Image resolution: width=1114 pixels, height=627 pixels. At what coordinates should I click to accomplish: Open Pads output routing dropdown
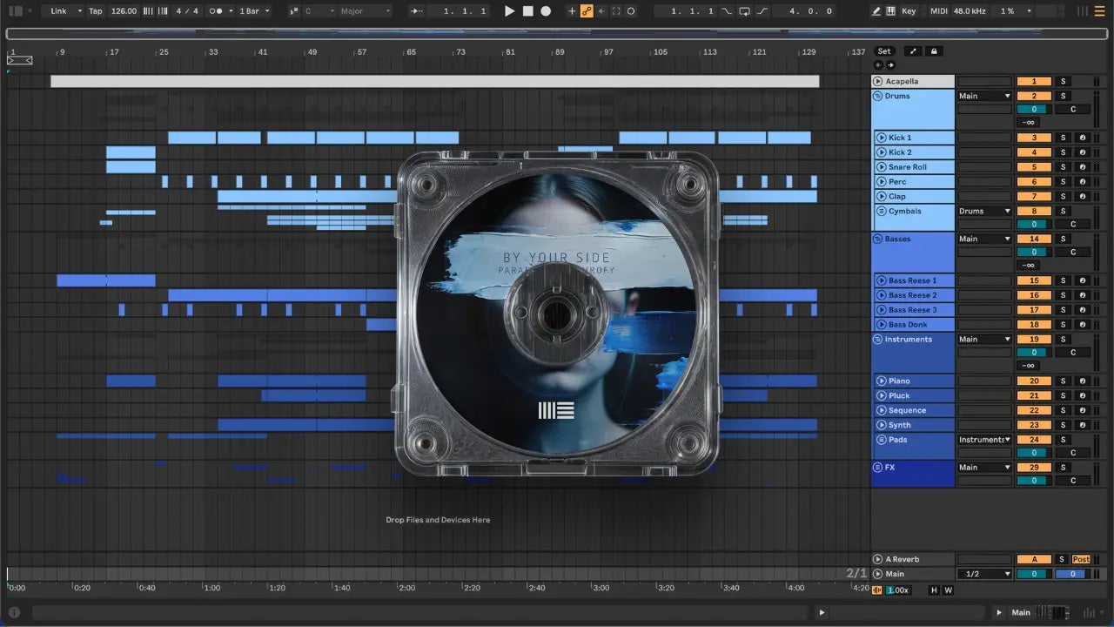coord(984,440)
